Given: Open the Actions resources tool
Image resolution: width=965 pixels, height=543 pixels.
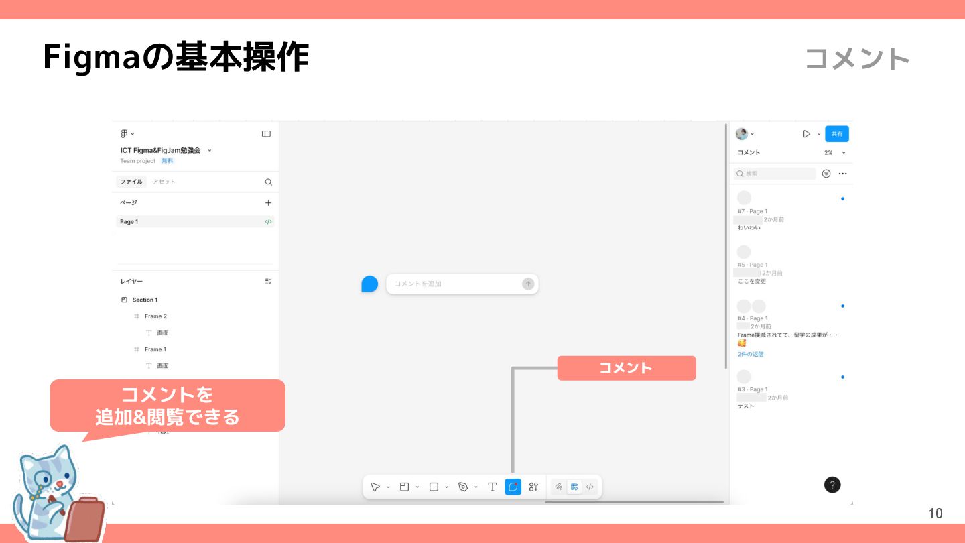Looking at the screenshot, I should 533,487.
